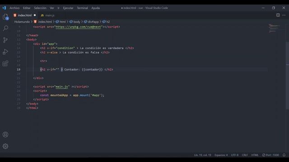Image resolution: width=289 pixels, height=162 pixels.
Task: Click the '#app' string argument
Action: pyautogui.click(x=96, y=95)
